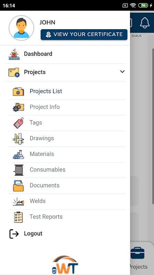154x275 pixels.
Task: Click the WT logo at bottom
Action: pyautogui.click(x=65, y=265)
